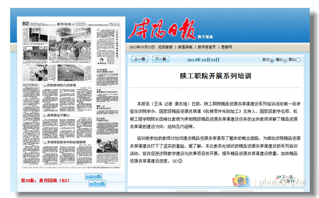The height and width of the screenshot is (198, 319).
Task: Click the 2013年10月23日 date in navigation bar
Action: tap(142, 47)
